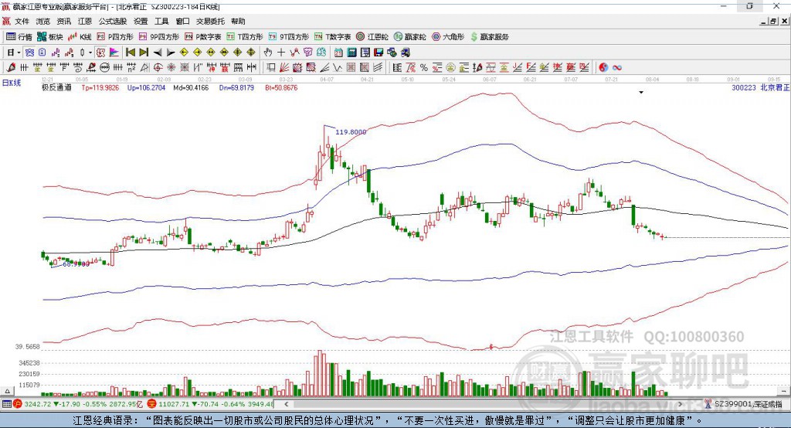Click the black left arrow icon

click(158, 53)
